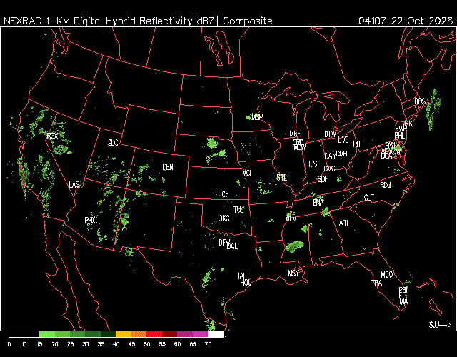Click the yellow 40 dBZ legend swatch
Image resolution: width=457 pixels, height=357 pixels.
124,334
